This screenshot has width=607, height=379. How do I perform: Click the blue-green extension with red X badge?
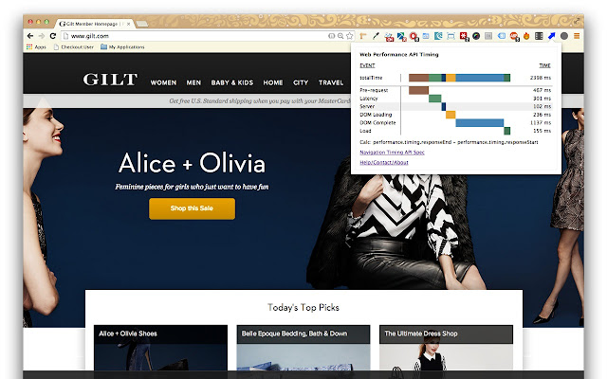point(401,36)
